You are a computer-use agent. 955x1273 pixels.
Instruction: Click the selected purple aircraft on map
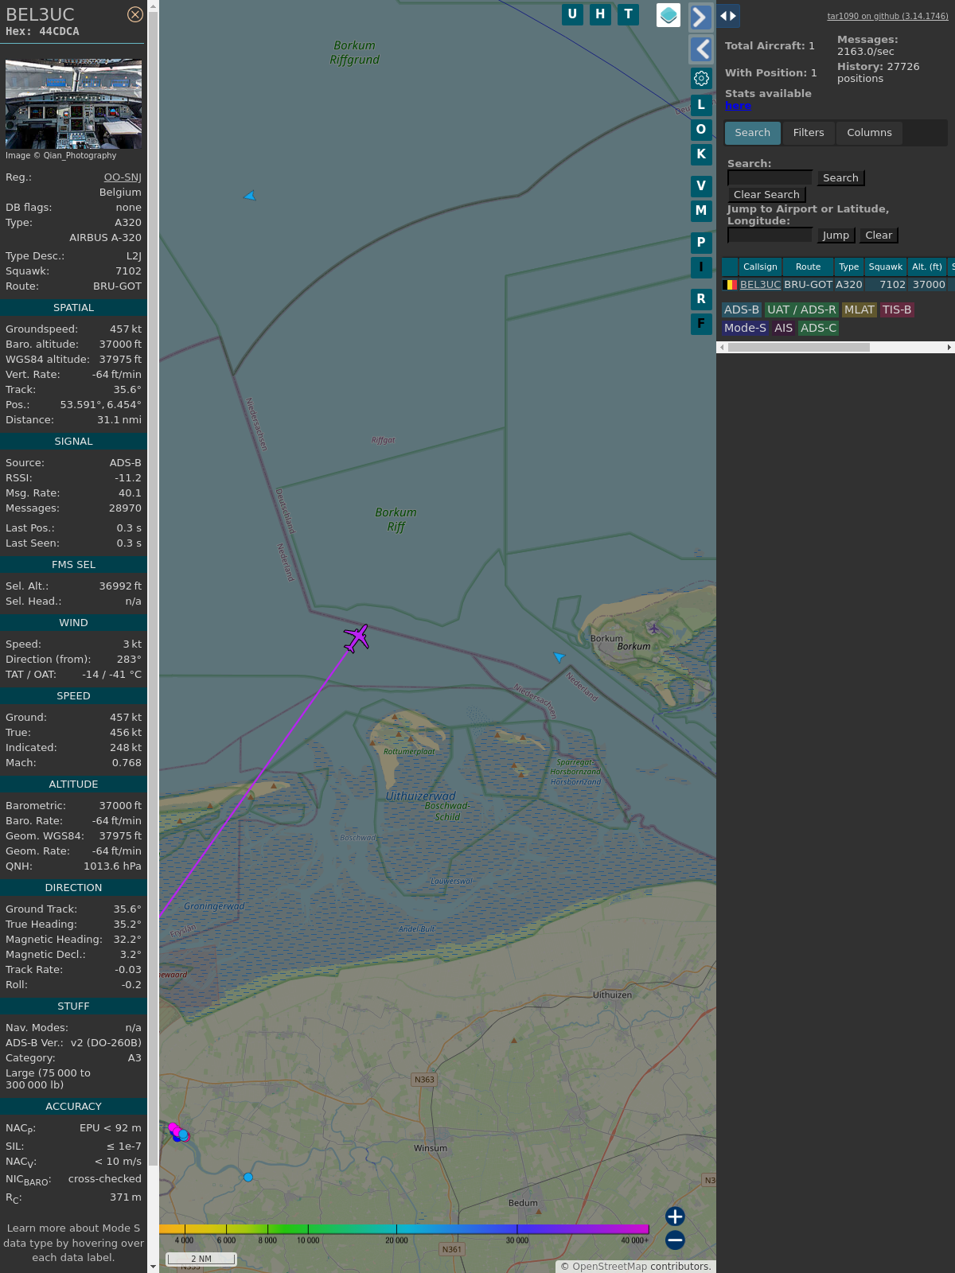coord(357,638)
